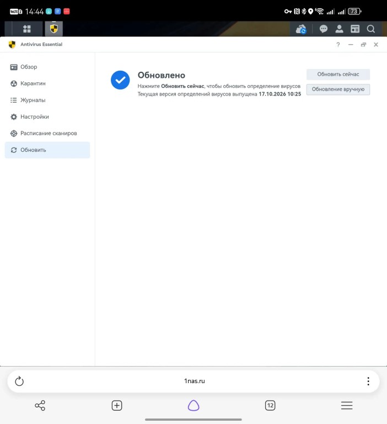Open the cloud sync status icon
The image size is (387, 424).
(x=301, y=29)
